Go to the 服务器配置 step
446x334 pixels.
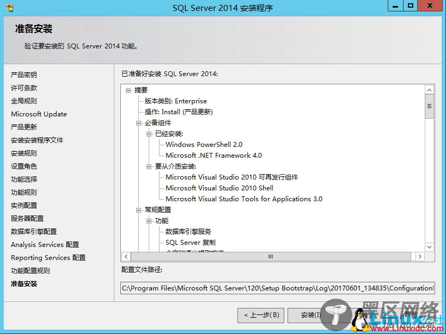point(27,219)
